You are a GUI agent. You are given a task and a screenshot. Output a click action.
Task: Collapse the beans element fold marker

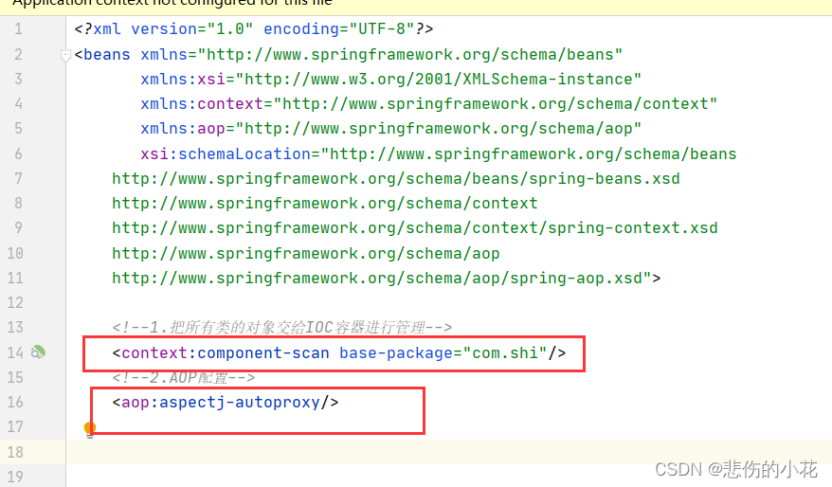click(x=65, y=55)
